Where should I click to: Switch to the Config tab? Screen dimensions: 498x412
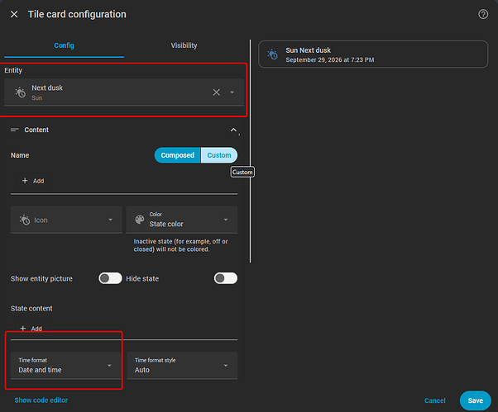[x=64, y=45]
